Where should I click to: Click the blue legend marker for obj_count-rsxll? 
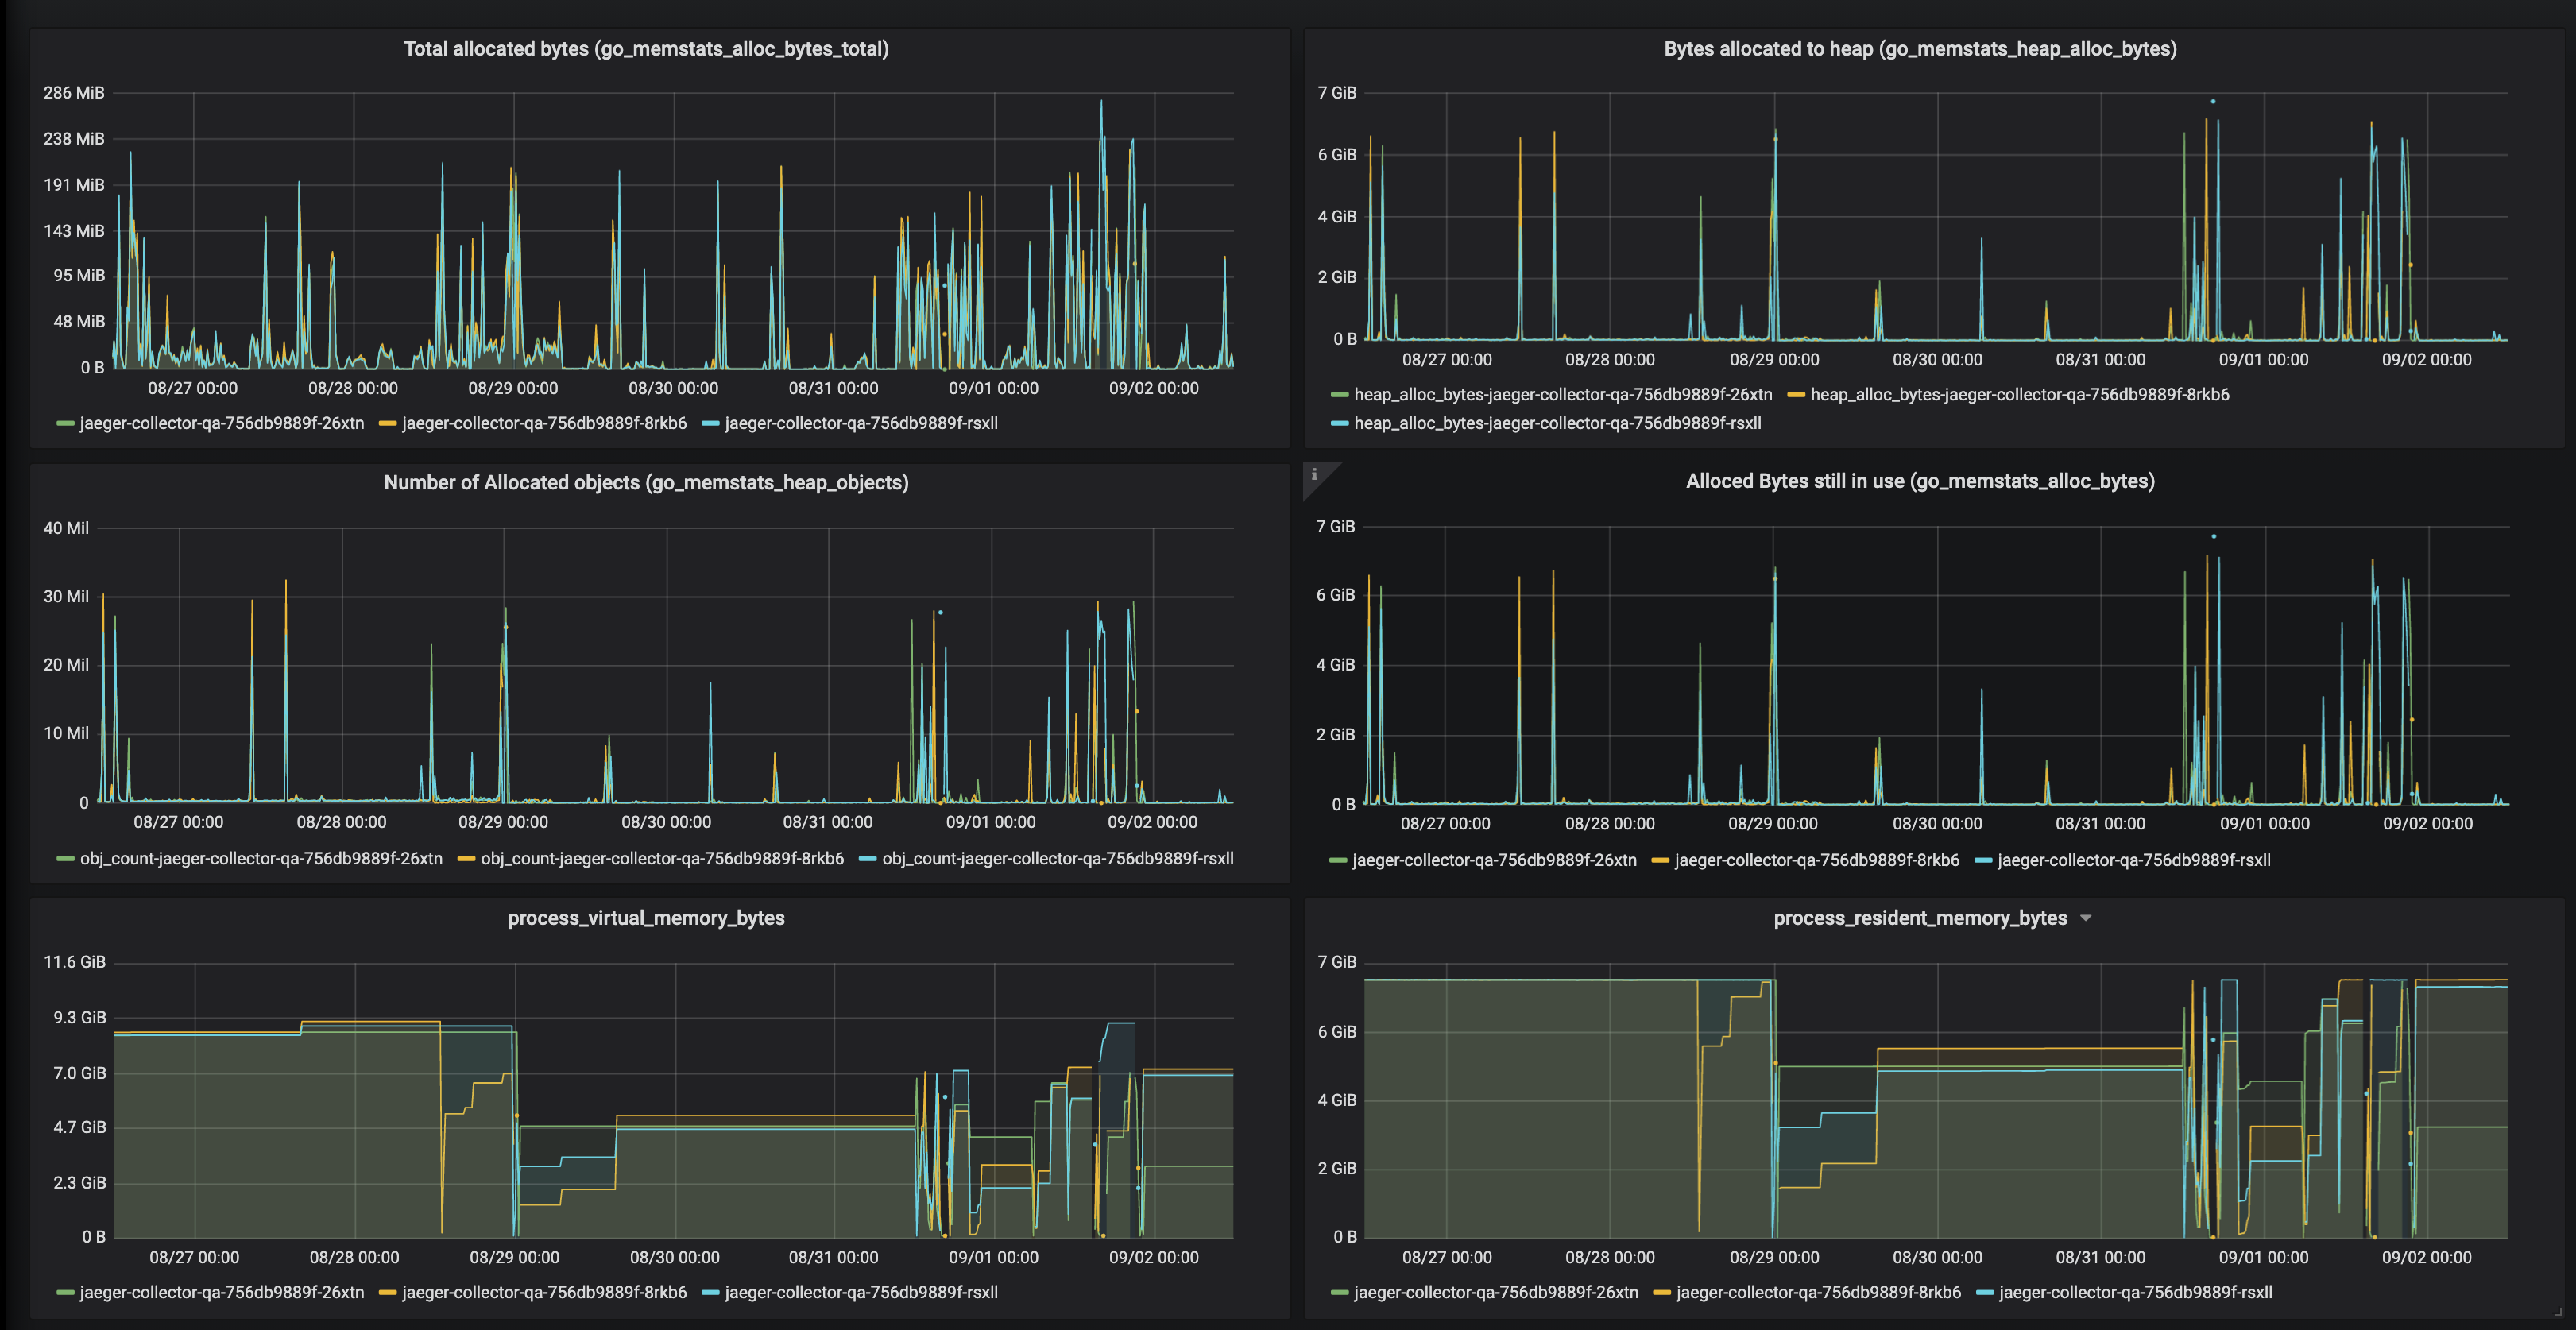coord(867,858)
